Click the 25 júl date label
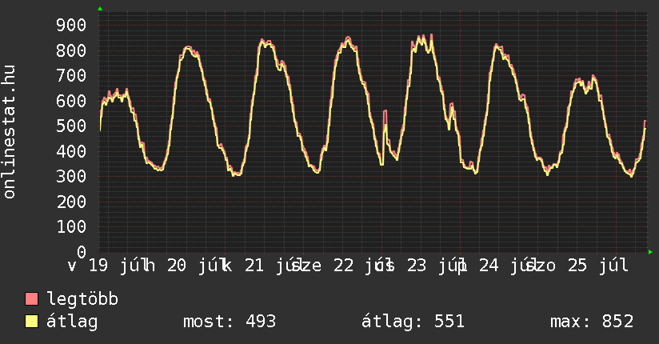The width and height of the screenshot is (659, 344). point(597,266)
